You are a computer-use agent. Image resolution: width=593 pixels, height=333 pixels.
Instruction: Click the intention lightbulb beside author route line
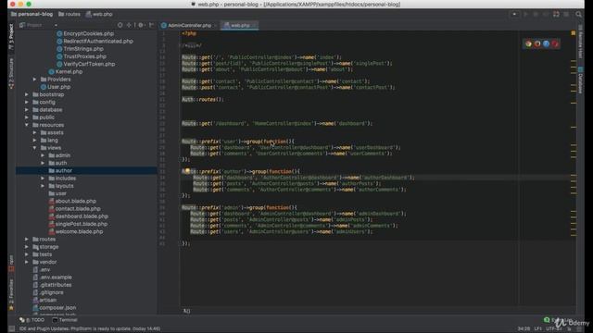pos(187,171)
